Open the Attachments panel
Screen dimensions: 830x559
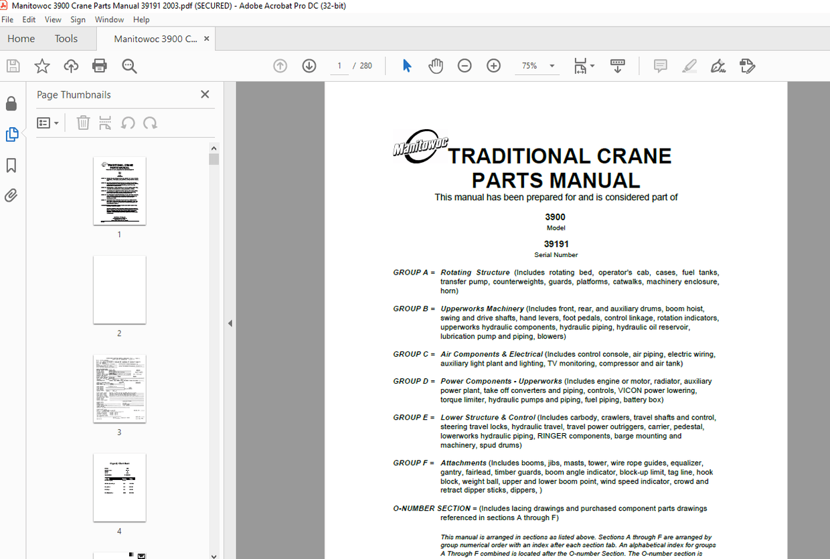click(x=11, y=195)
